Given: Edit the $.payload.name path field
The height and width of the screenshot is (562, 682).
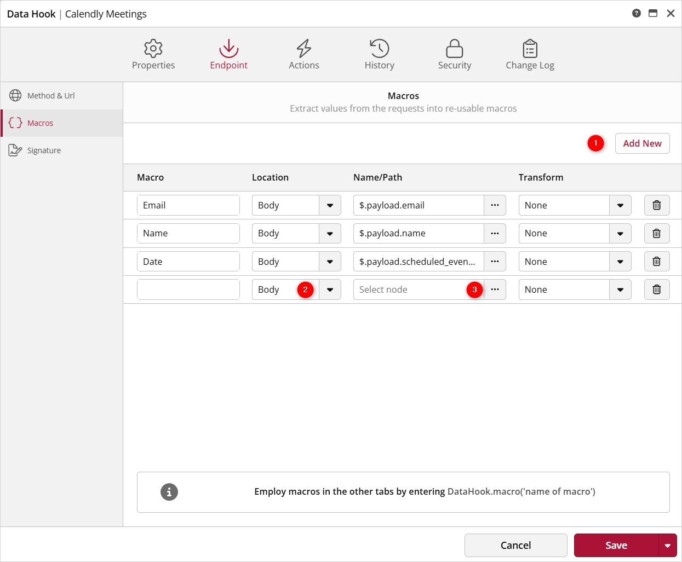Looking at the screenshot, I should click(419, 234).
